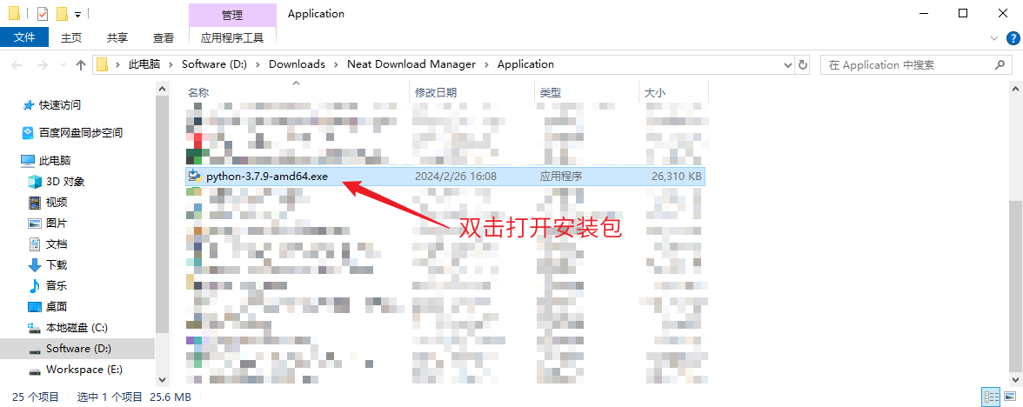Open the 文件 (File) menu

(24, 37)
